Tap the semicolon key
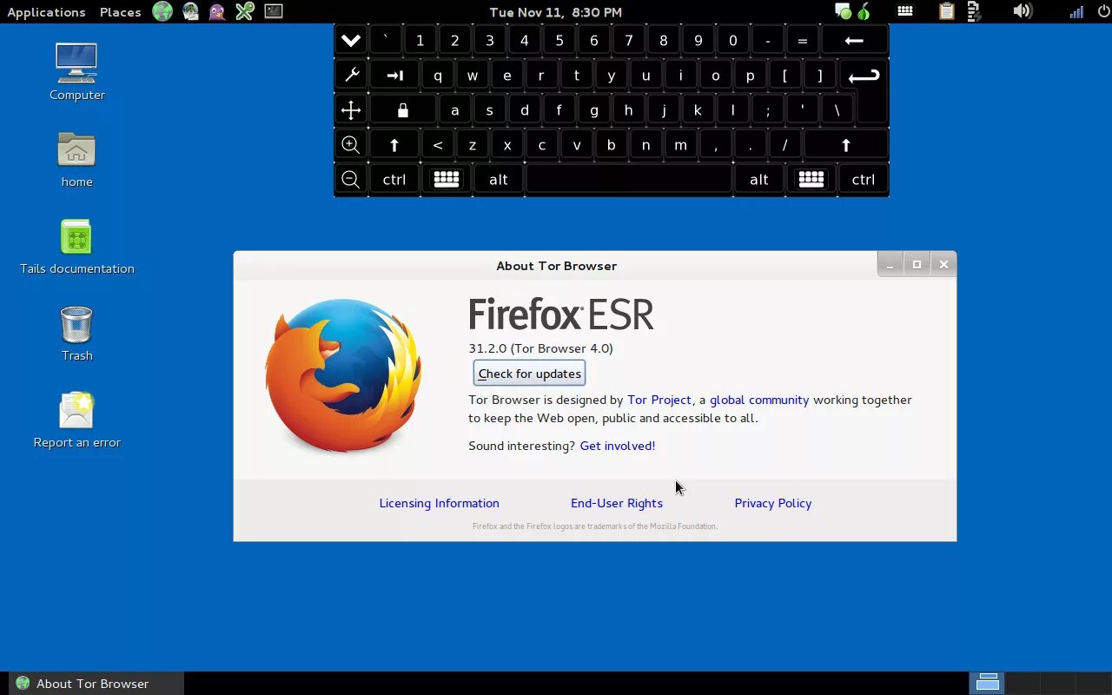The image size is (1112, 695). [x=768, y=109]
